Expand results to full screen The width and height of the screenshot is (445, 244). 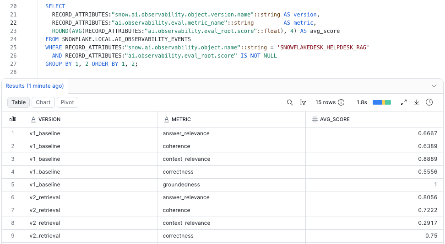403,102
